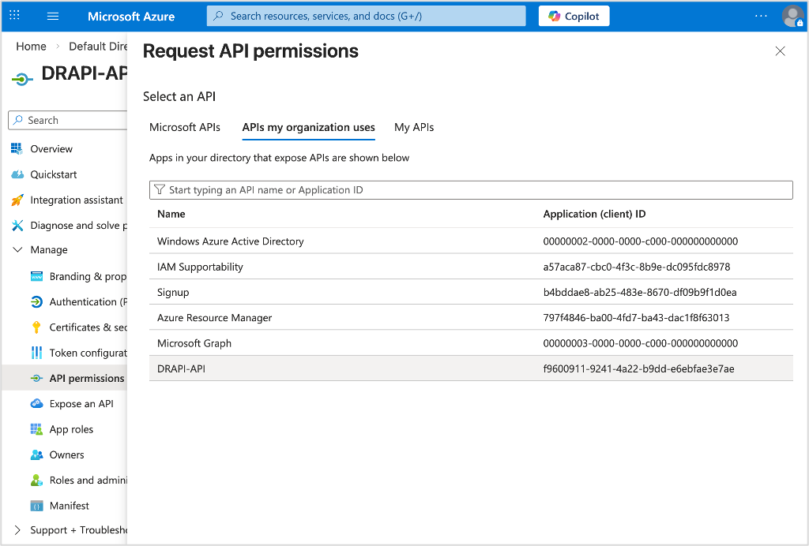Open the account avatar menu
The width and height of the screenshot is (809, 546).
(x=792, y=16)
